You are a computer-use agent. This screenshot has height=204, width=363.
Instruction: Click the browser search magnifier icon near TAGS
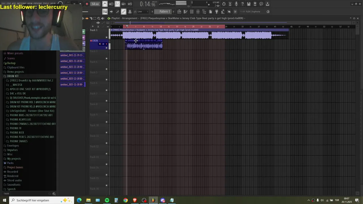click(x=54, y=194)
